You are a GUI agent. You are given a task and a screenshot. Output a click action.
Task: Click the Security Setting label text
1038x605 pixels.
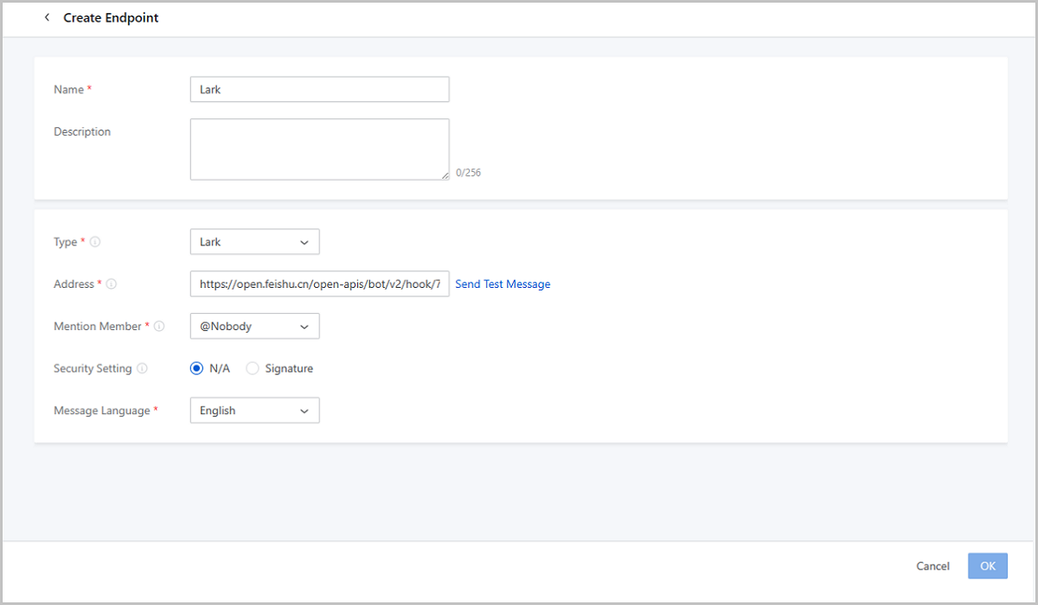pos(93,368)
